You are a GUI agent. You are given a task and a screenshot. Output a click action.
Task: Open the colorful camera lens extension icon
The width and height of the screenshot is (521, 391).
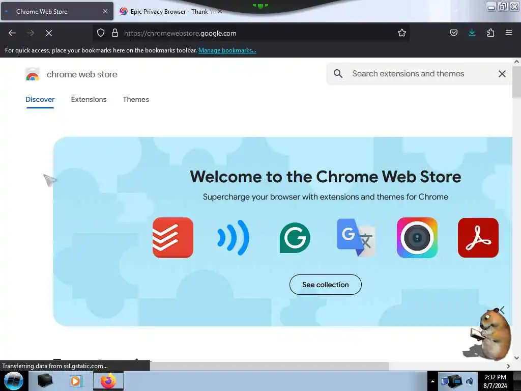pos(417,238)
